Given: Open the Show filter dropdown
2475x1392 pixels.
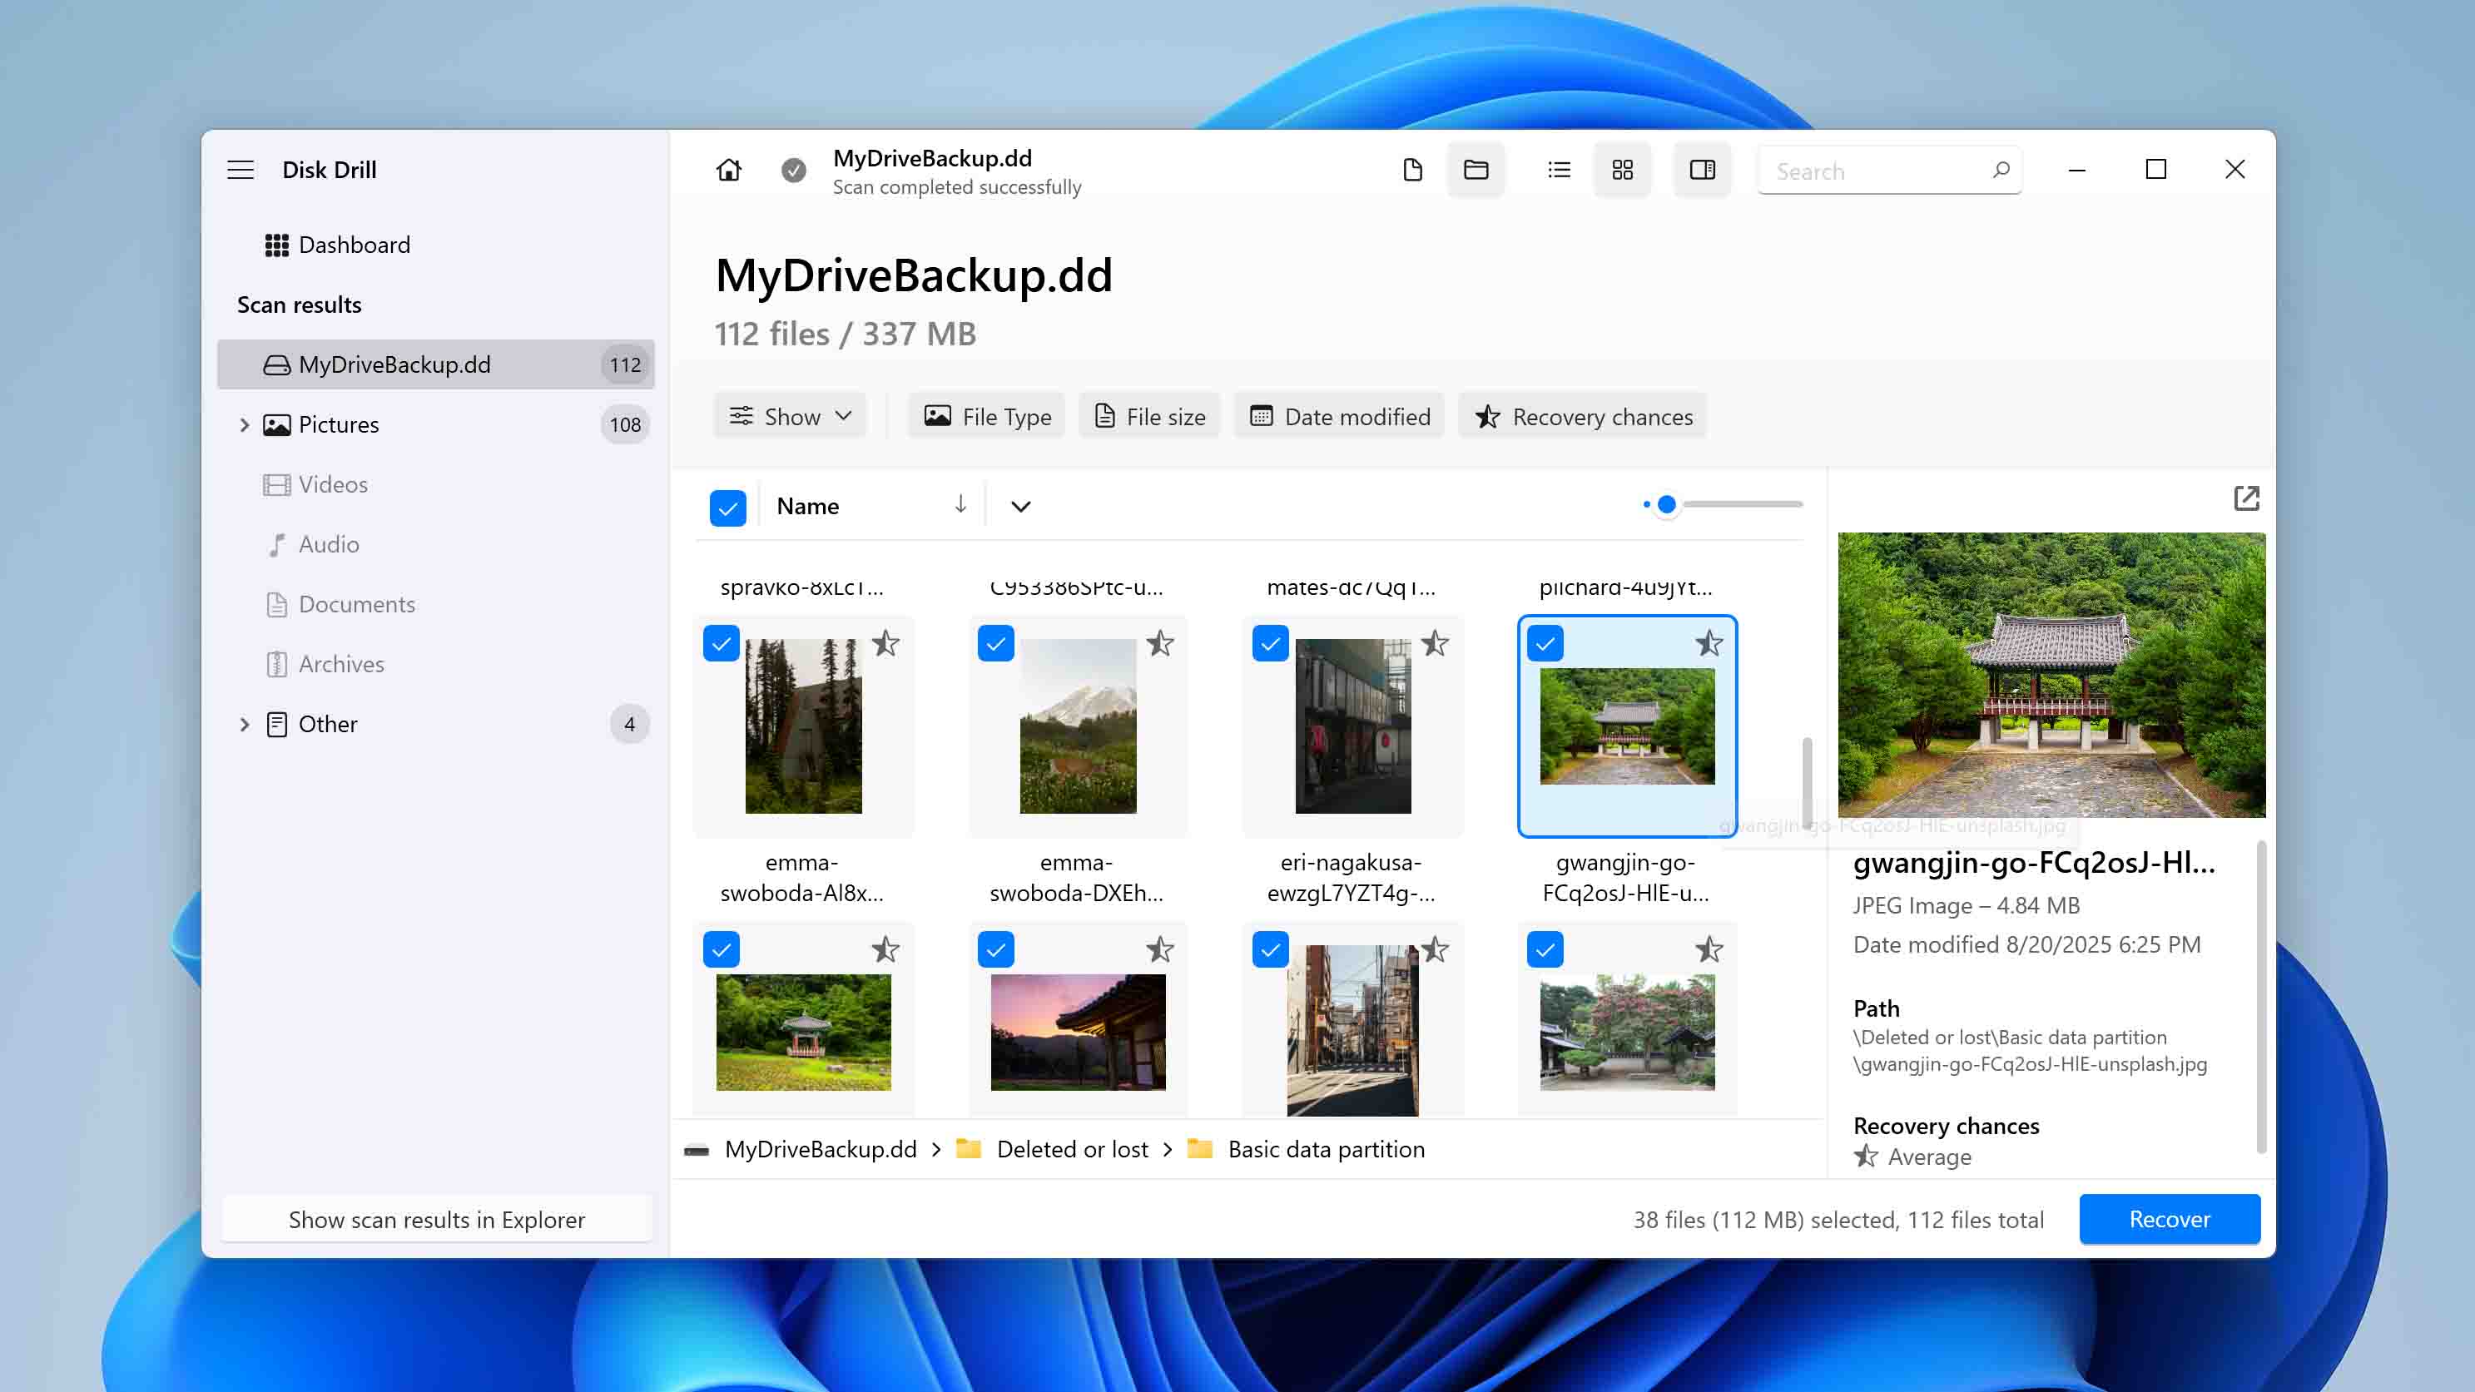Looking at the screenshot, I should click(789, 415).
